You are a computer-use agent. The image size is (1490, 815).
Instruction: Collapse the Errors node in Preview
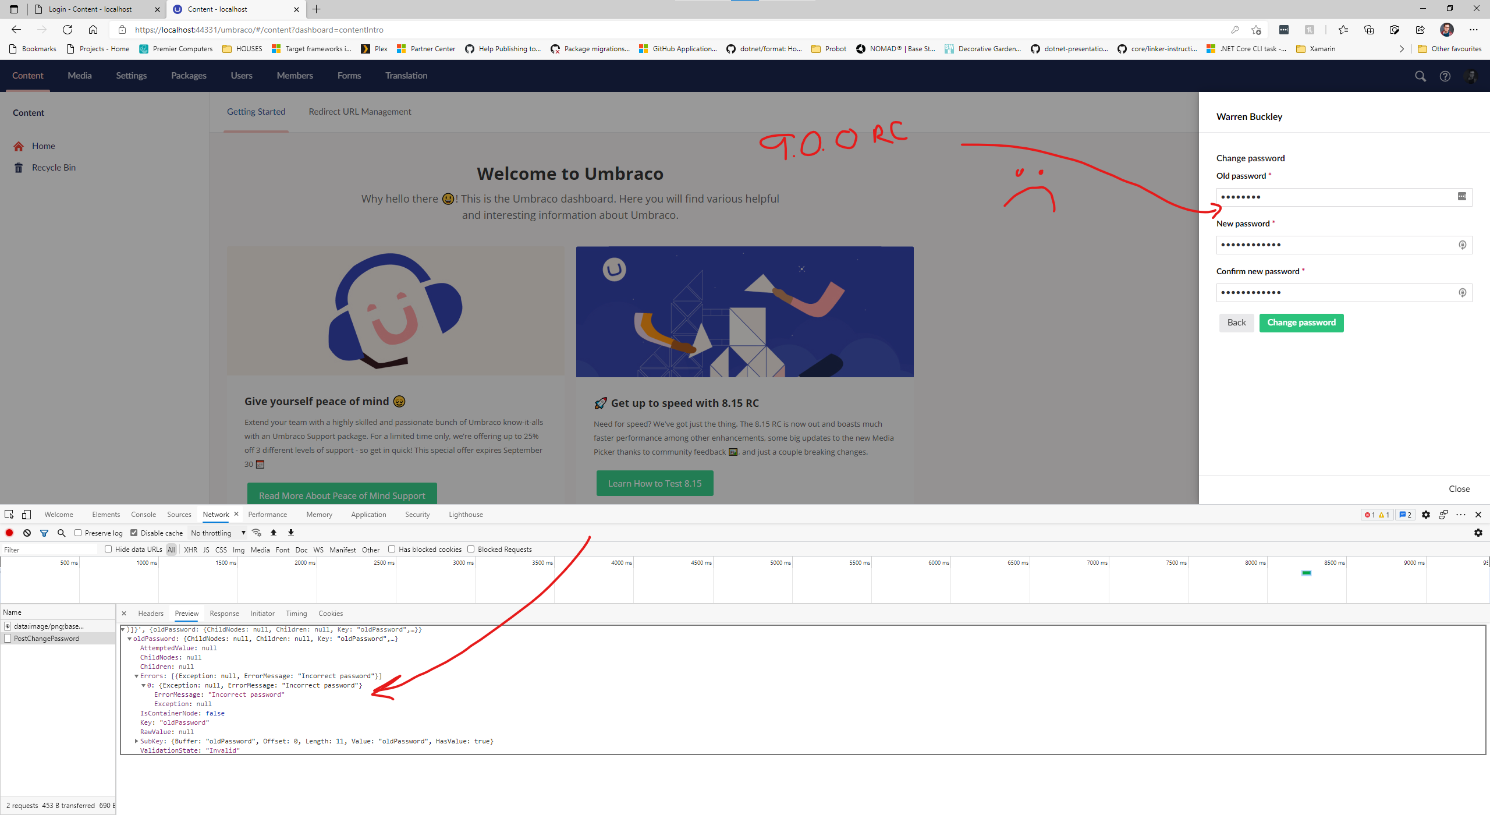tap(136, 675)
